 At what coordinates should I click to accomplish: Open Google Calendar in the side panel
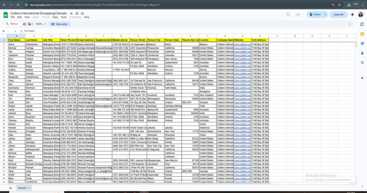[362, 25]
